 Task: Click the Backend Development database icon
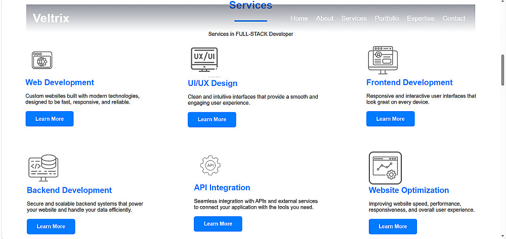(43, 168)
